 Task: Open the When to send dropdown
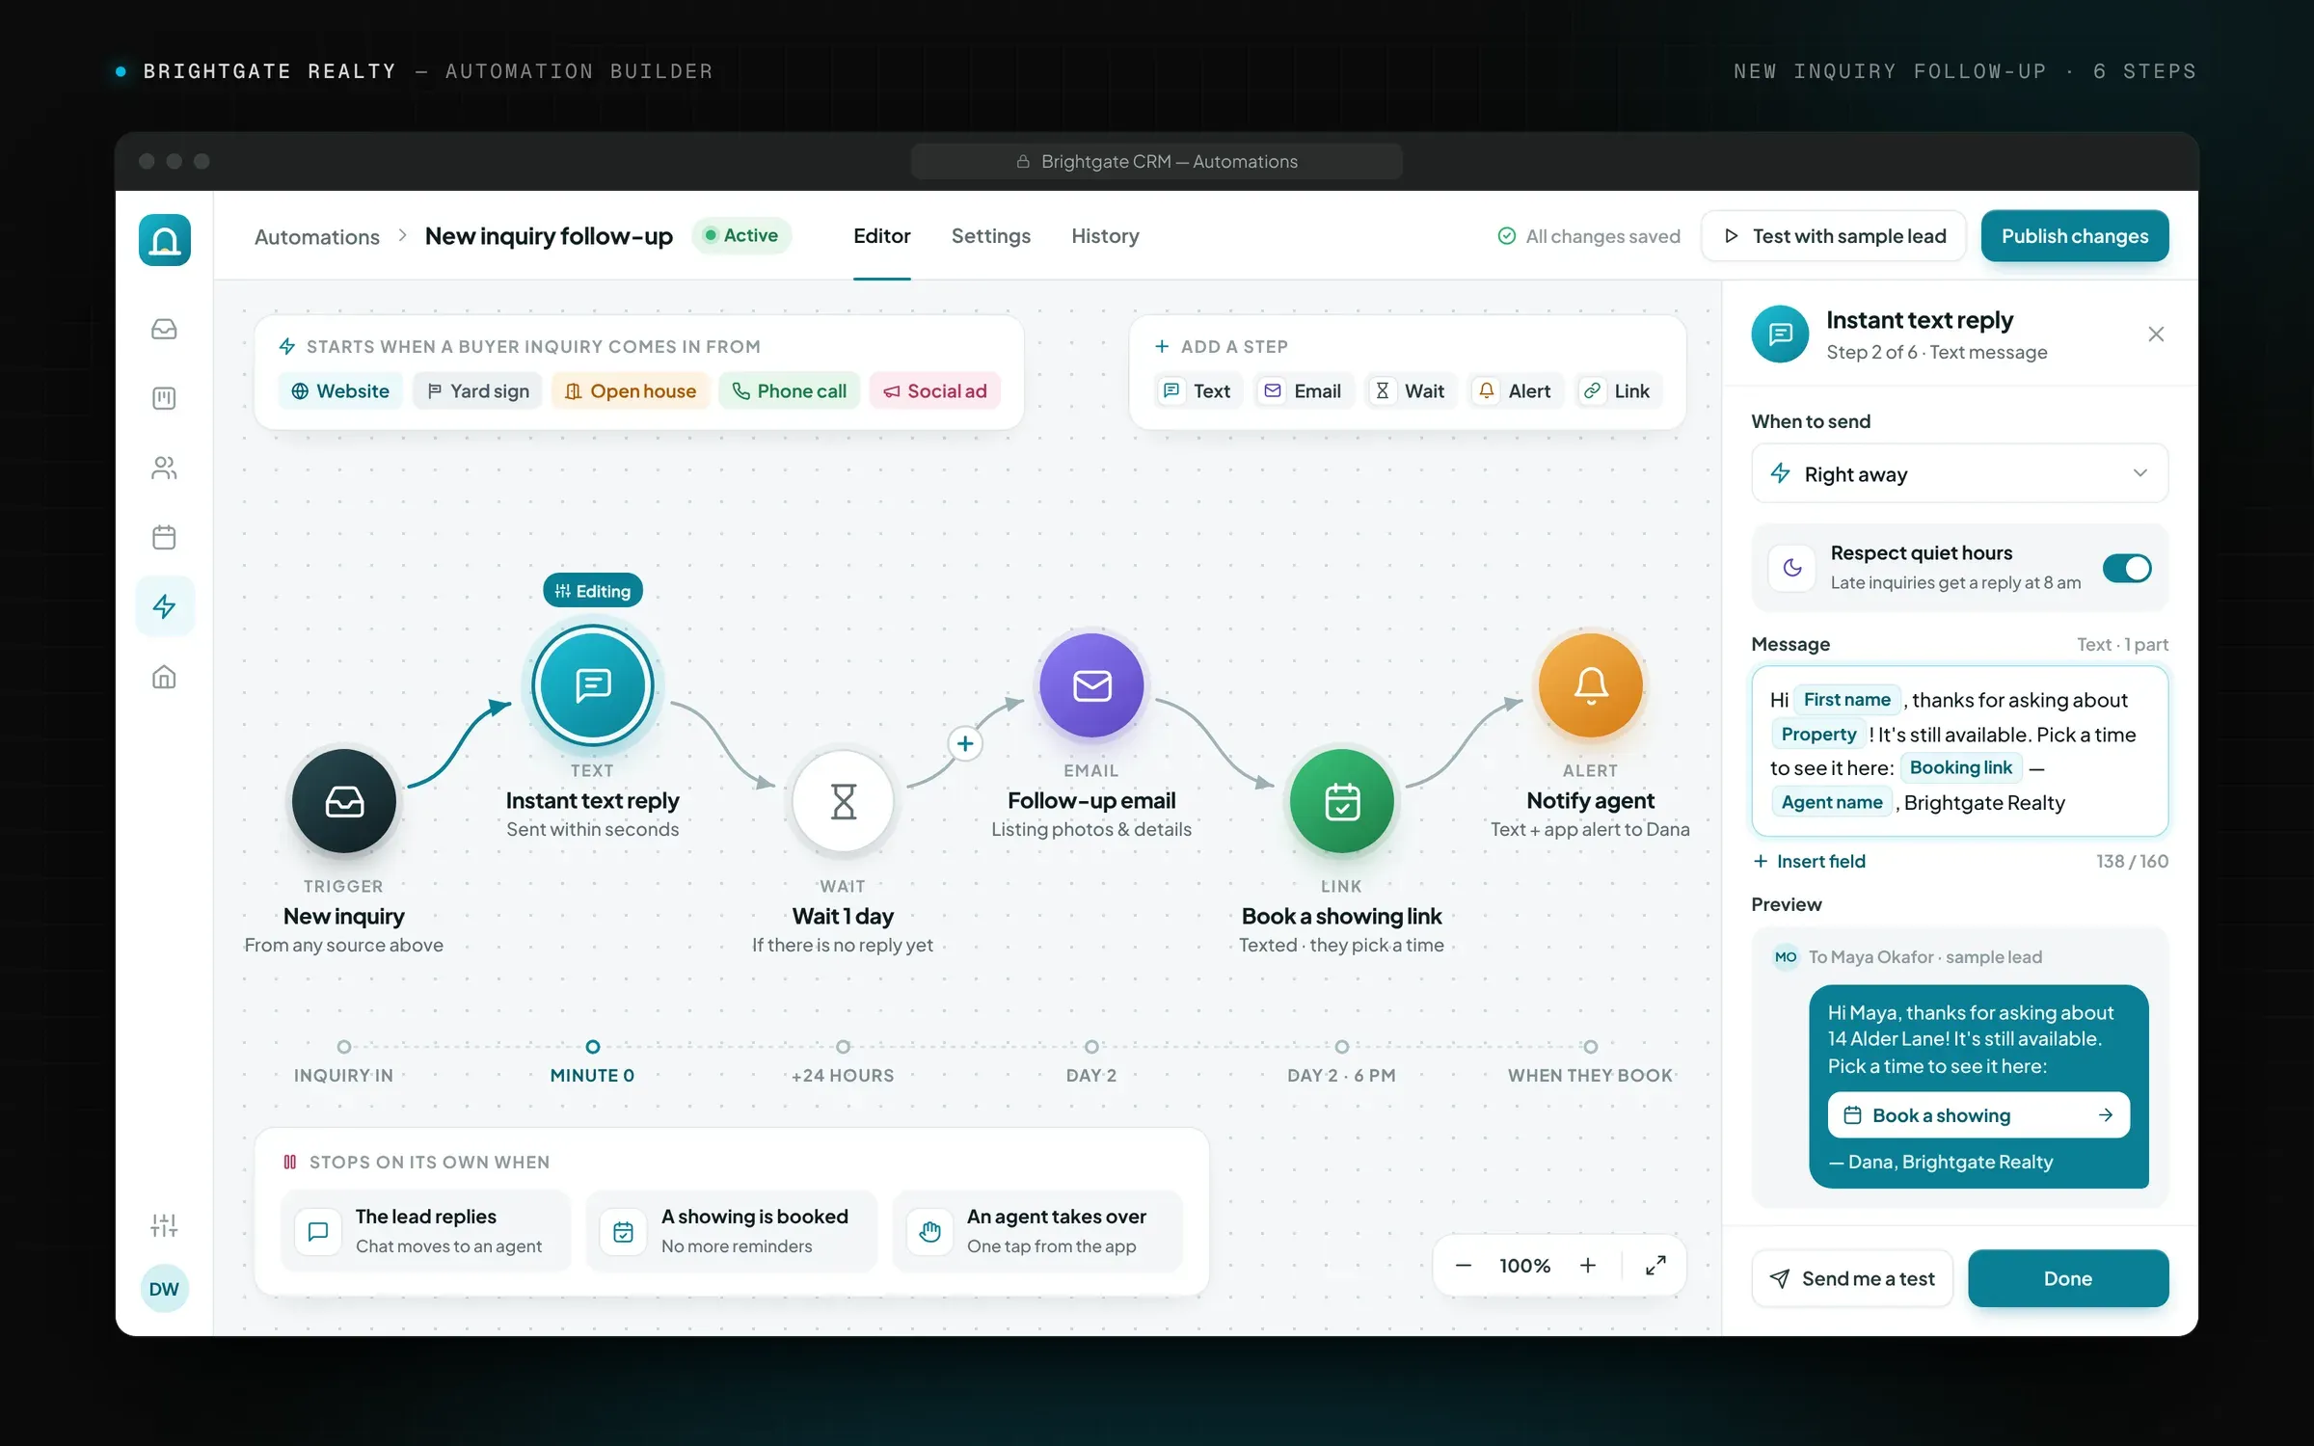pyautogui.click(x=1959, y=473)
